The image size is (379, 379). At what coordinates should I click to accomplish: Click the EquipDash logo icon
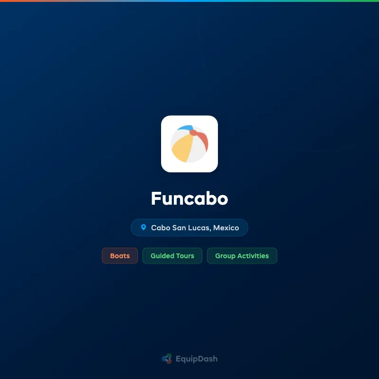point(167,359)
